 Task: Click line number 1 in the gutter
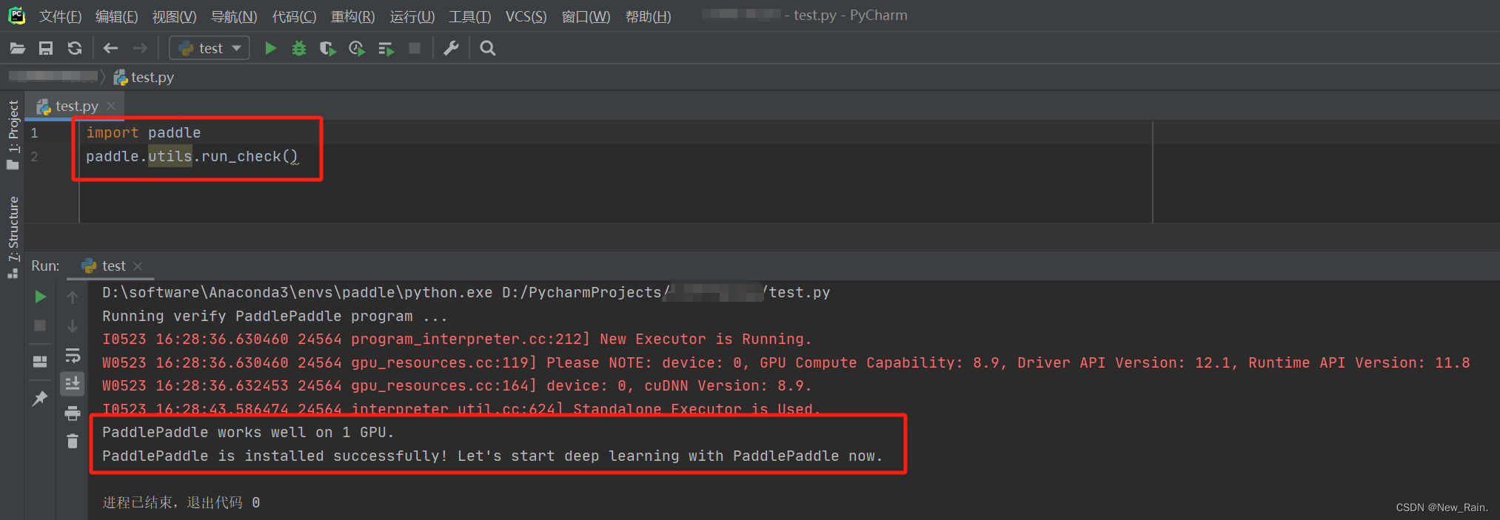pos(34,133)
